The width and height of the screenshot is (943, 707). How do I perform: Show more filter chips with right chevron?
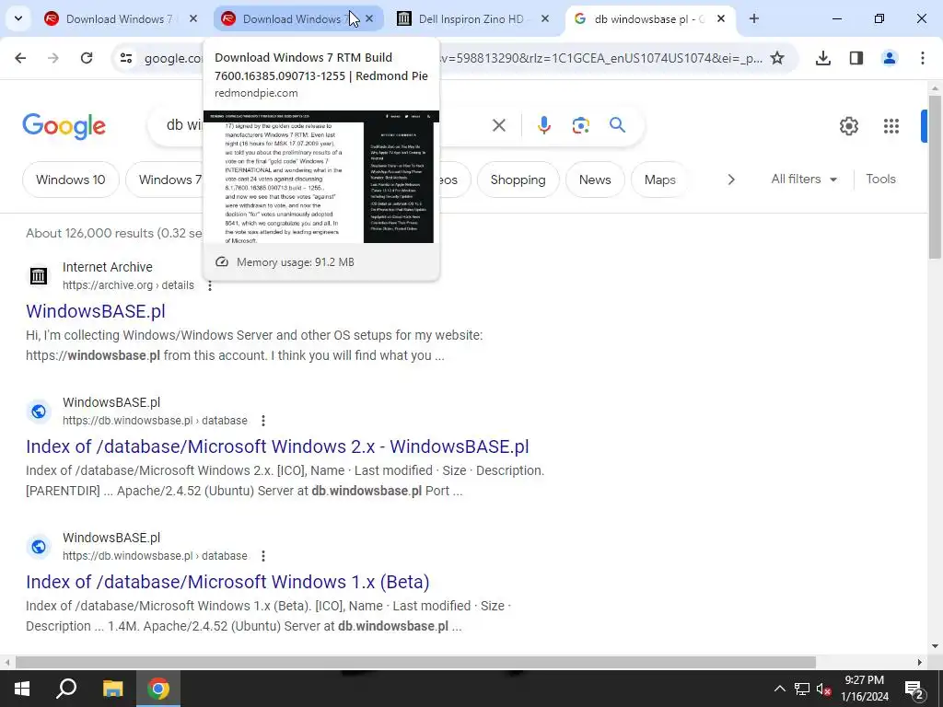[731, 180]
